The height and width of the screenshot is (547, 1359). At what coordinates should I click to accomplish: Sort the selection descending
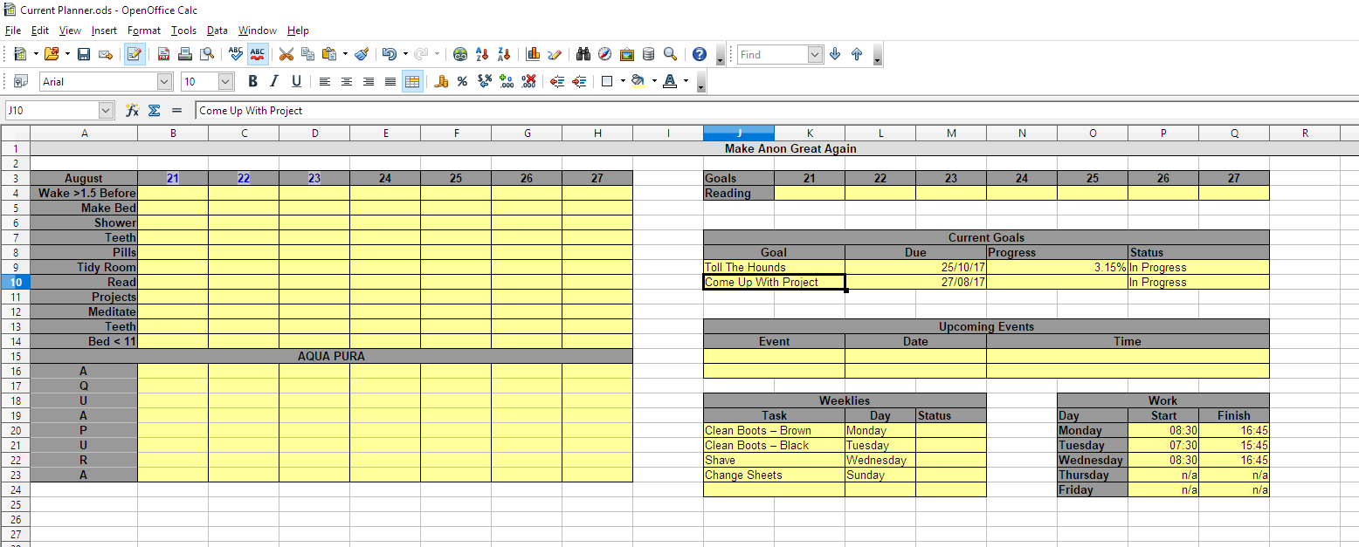click(x=504, y=54)
